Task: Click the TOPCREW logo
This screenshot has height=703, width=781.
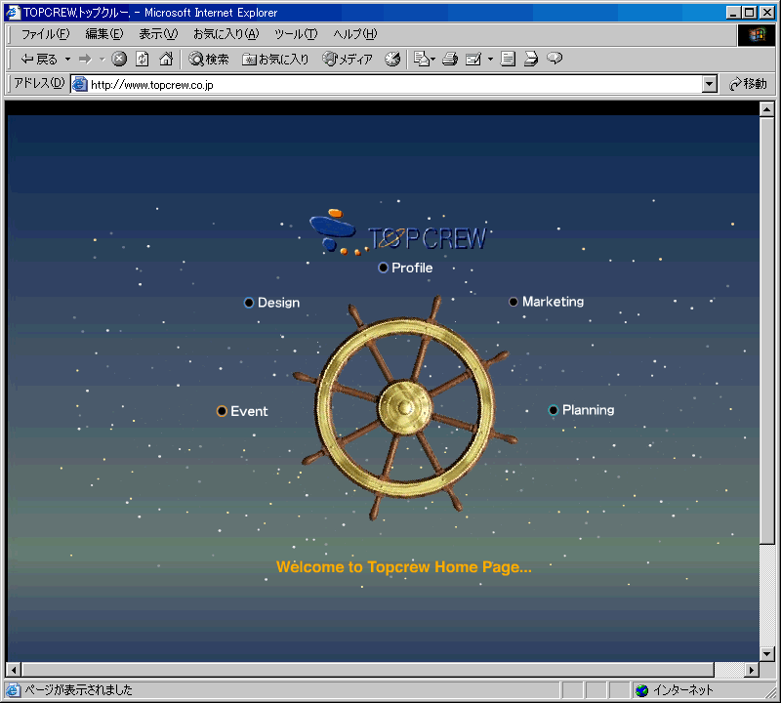Action: [x=397, y=232]
